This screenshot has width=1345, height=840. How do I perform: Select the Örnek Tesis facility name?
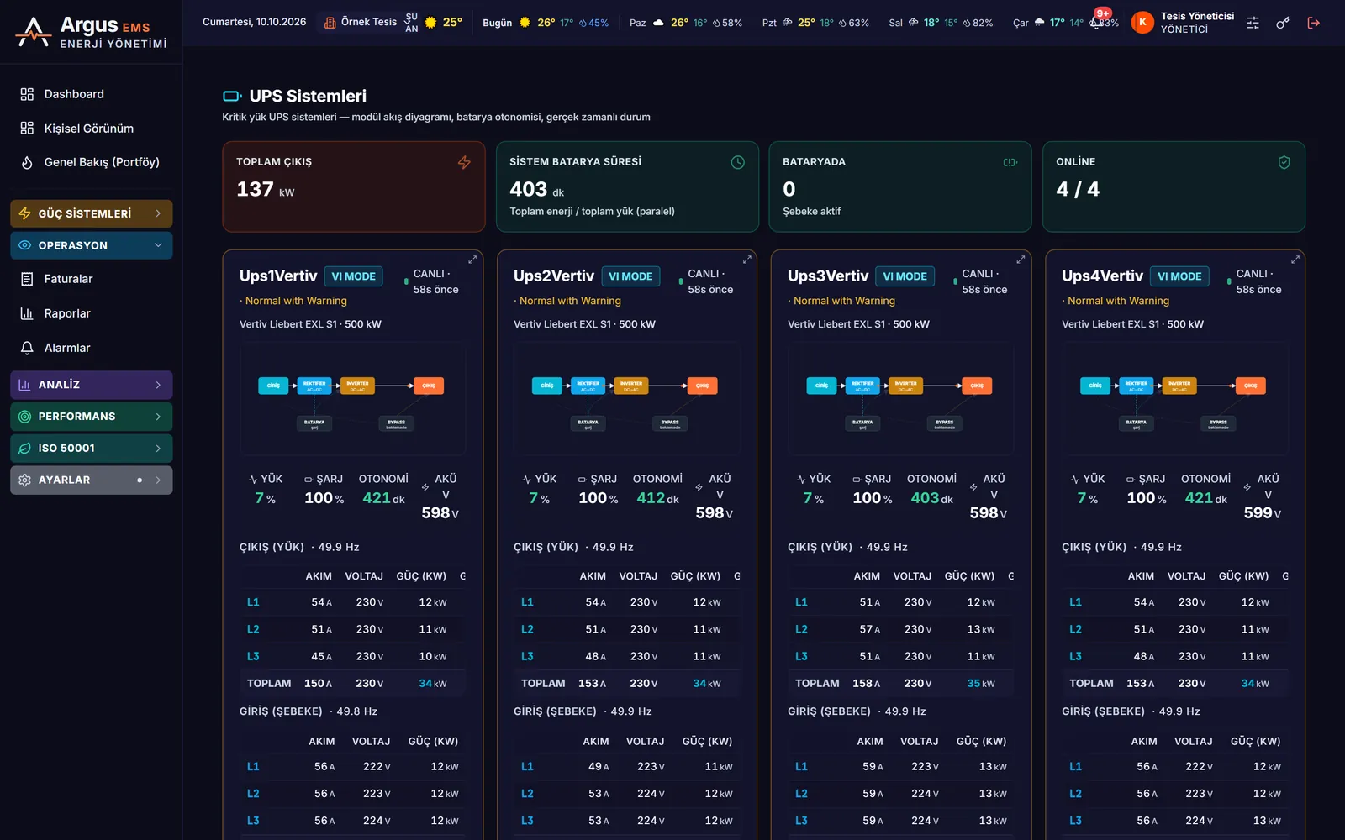coord(369,22)
